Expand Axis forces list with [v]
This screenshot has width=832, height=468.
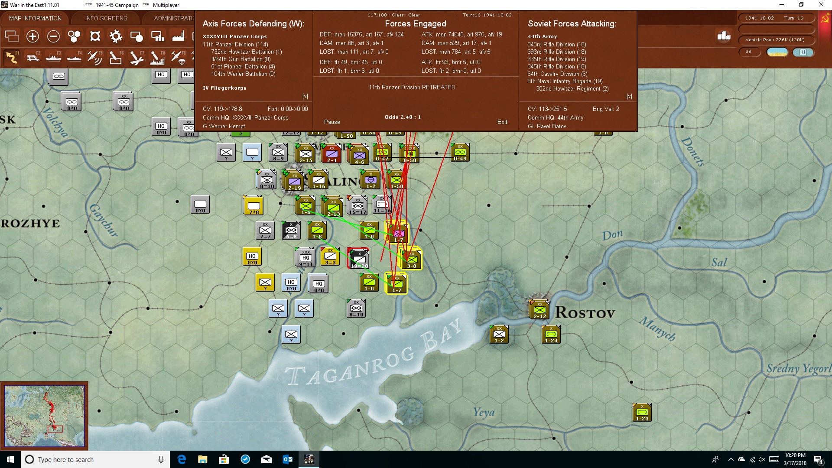305,96
